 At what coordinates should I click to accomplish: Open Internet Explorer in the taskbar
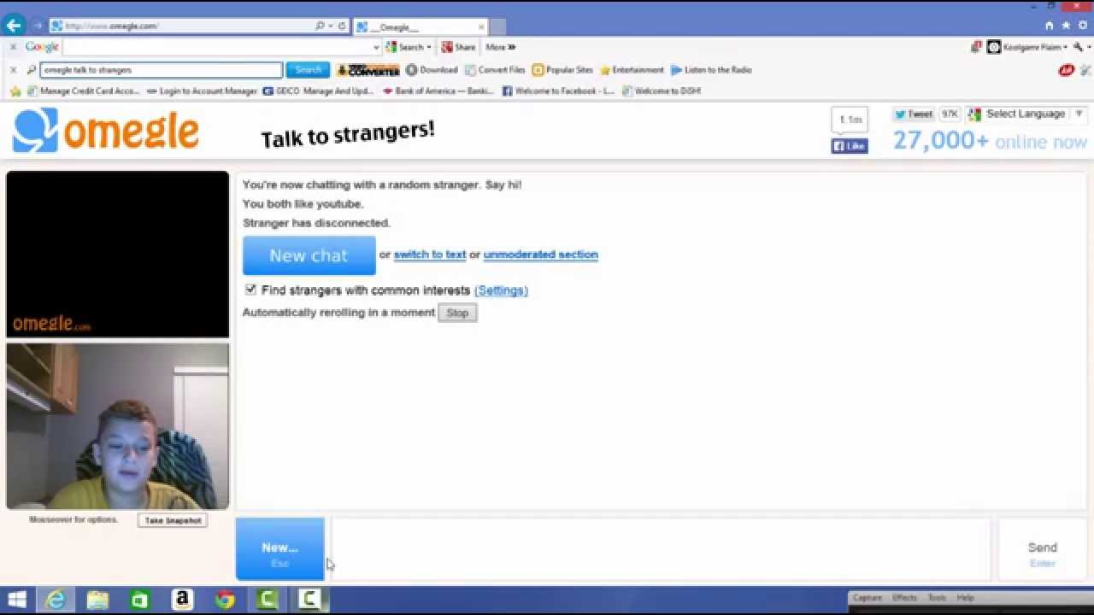tap(56, 600)
